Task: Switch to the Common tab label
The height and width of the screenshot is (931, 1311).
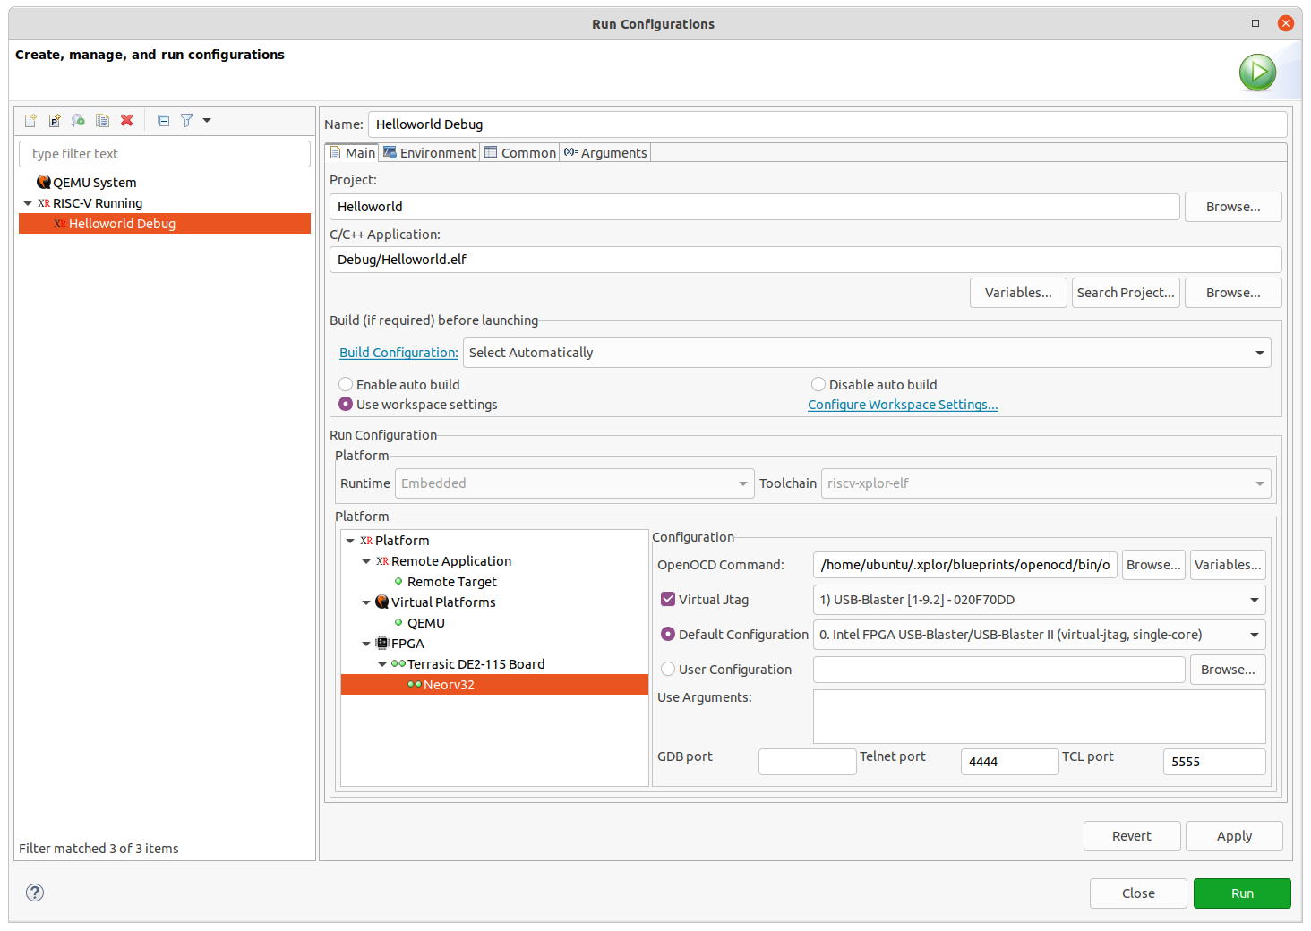Action: [528, 153]
